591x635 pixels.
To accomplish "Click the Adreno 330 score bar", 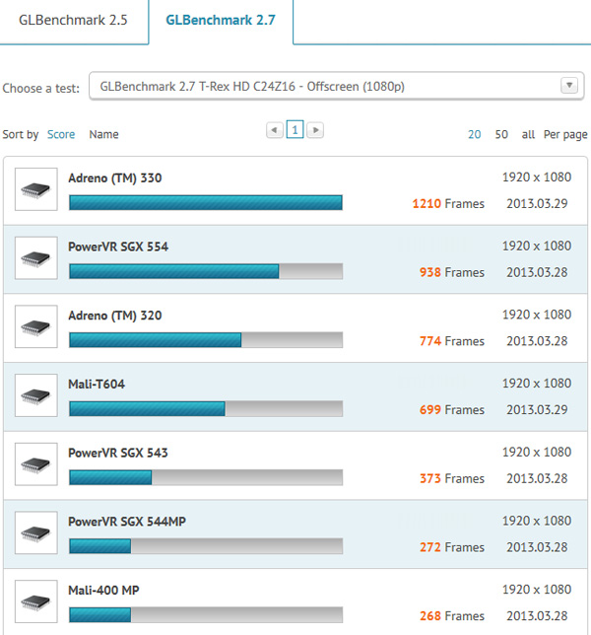I will [x=206, y=202].
